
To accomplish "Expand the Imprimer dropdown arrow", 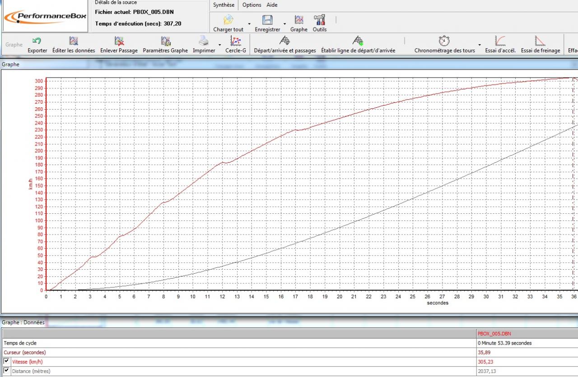I will click(x=220, y=44).
